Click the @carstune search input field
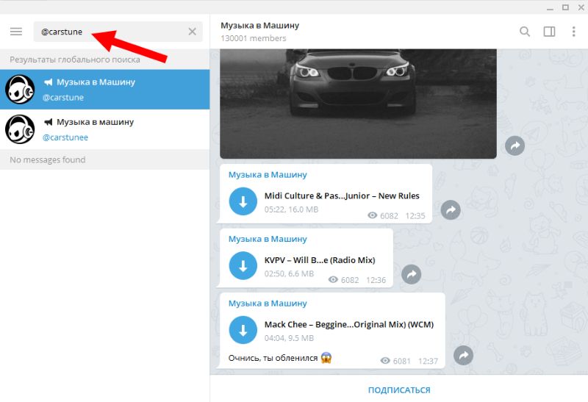This screenshot has width=588, height=402. click(x=118, y=32)
